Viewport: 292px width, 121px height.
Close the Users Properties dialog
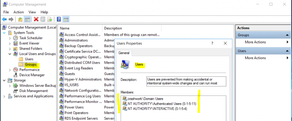(225, 43)
